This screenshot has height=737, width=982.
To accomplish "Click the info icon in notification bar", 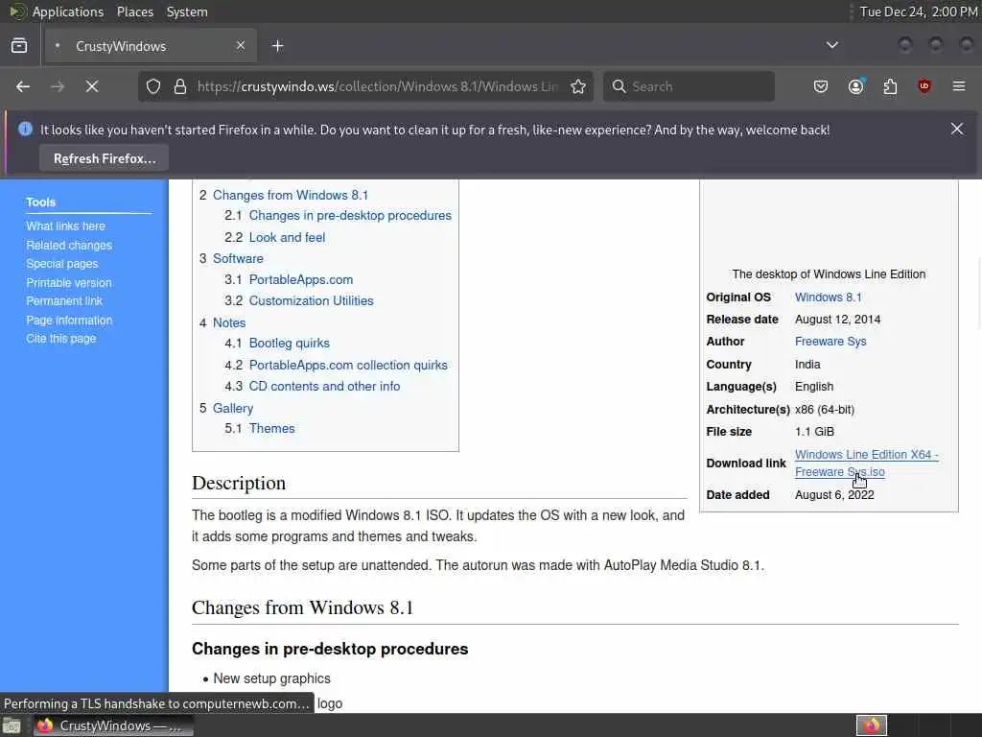I will (x=25, y=130).
